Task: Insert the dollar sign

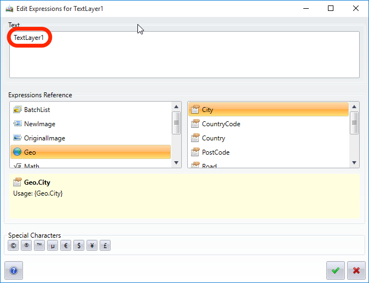Action: click(79, 246)
